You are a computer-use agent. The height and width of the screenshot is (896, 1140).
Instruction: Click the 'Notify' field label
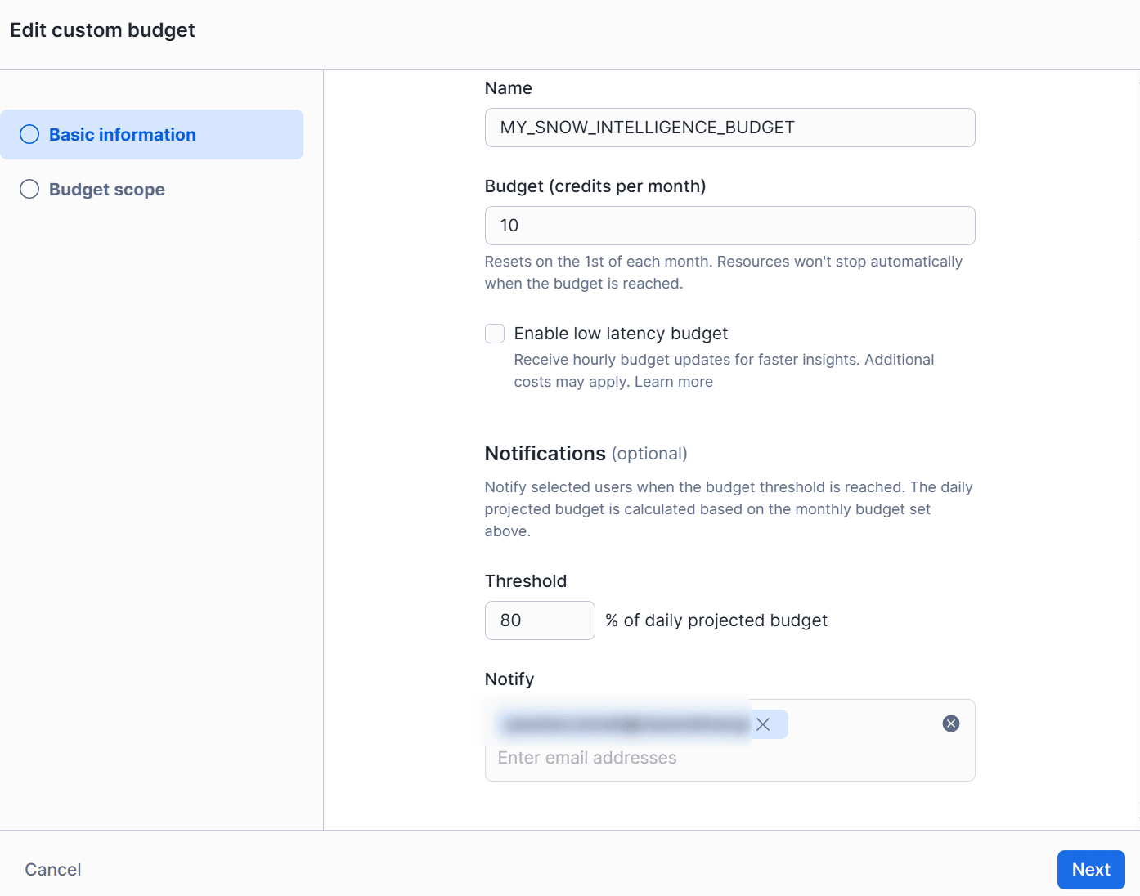[509, 679]
